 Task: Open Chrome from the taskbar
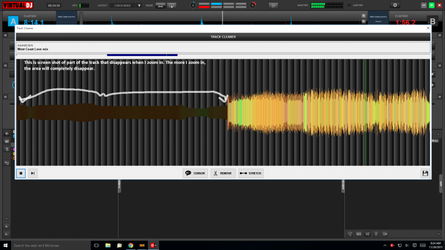point(130,245)
